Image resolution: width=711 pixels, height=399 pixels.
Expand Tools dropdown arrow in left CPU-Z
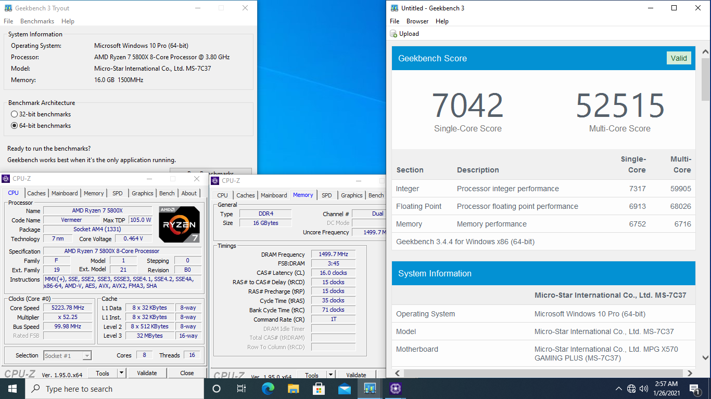[121, 373]
